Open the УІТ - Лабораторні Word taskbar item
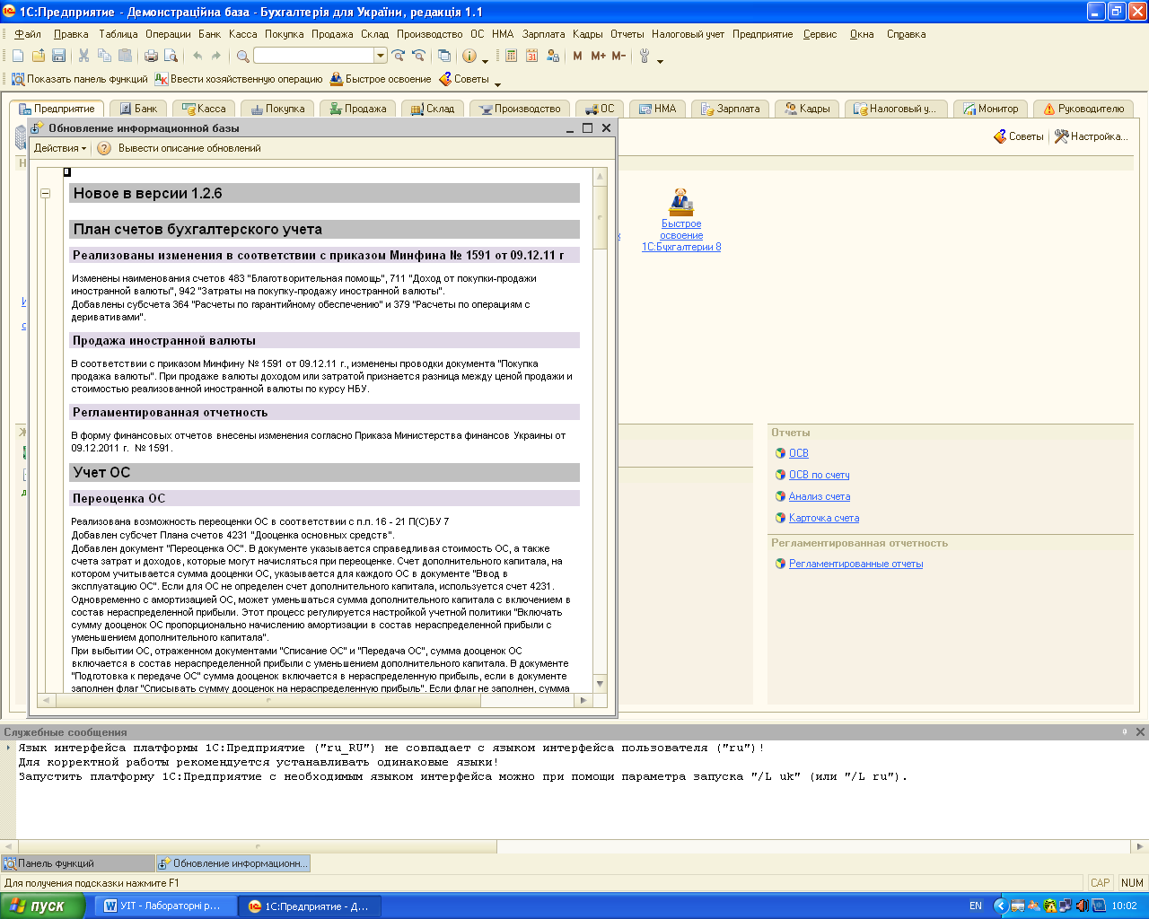 165,906
